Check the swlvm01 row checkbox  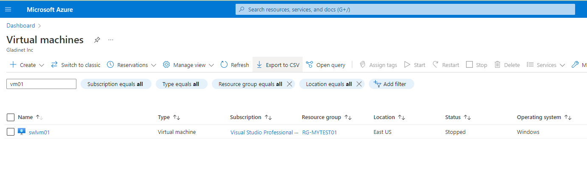click(x=11, y=132)
